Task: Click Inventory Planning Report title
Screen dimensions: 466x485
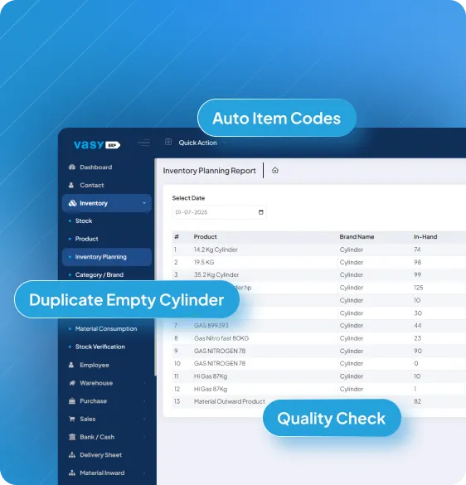Action: coord(210,171)
